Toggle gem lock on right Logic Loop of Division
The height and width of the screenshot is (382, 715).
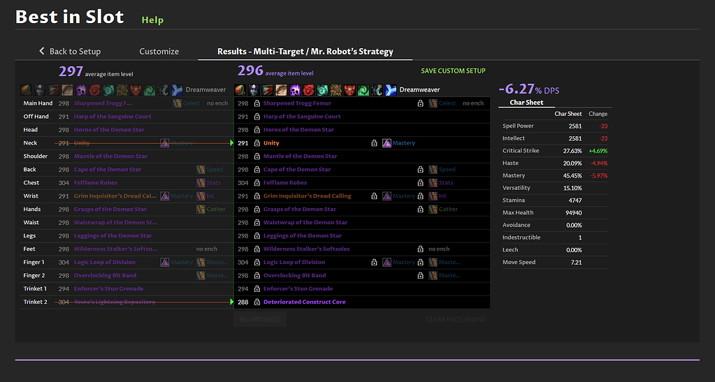pos(375,263)
